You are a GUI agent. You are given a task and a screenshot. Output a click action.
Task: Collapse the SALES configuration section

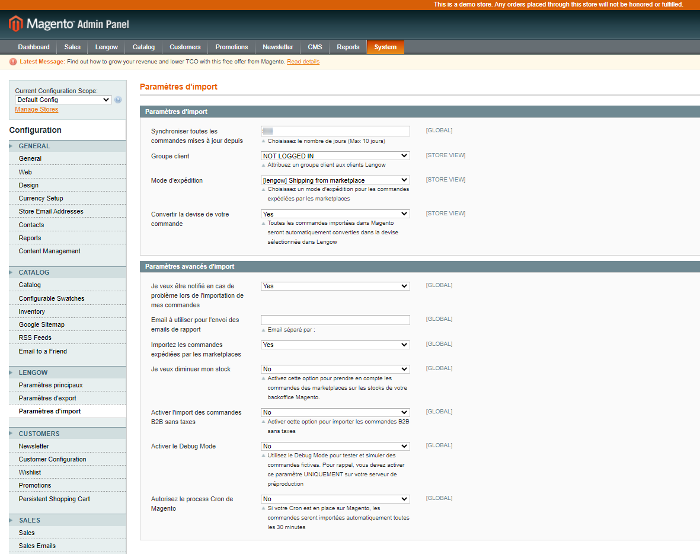point(68,521)
